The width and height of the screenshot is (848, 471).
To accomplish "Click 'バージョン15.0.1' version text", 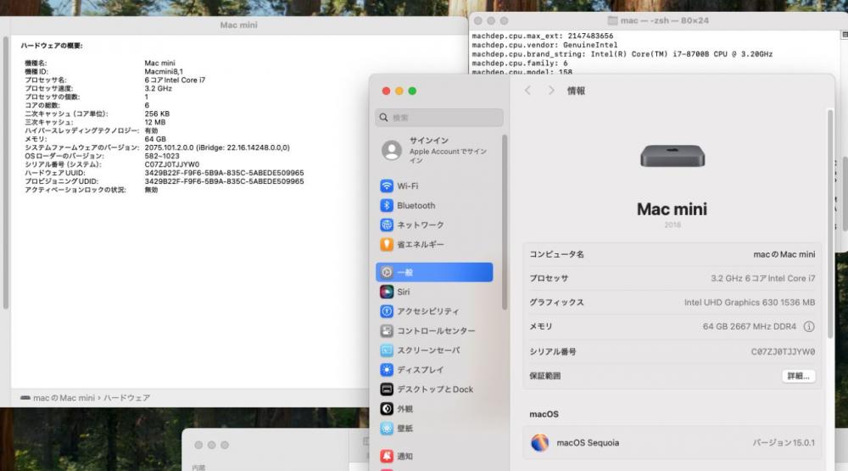I will click(784, 442).
